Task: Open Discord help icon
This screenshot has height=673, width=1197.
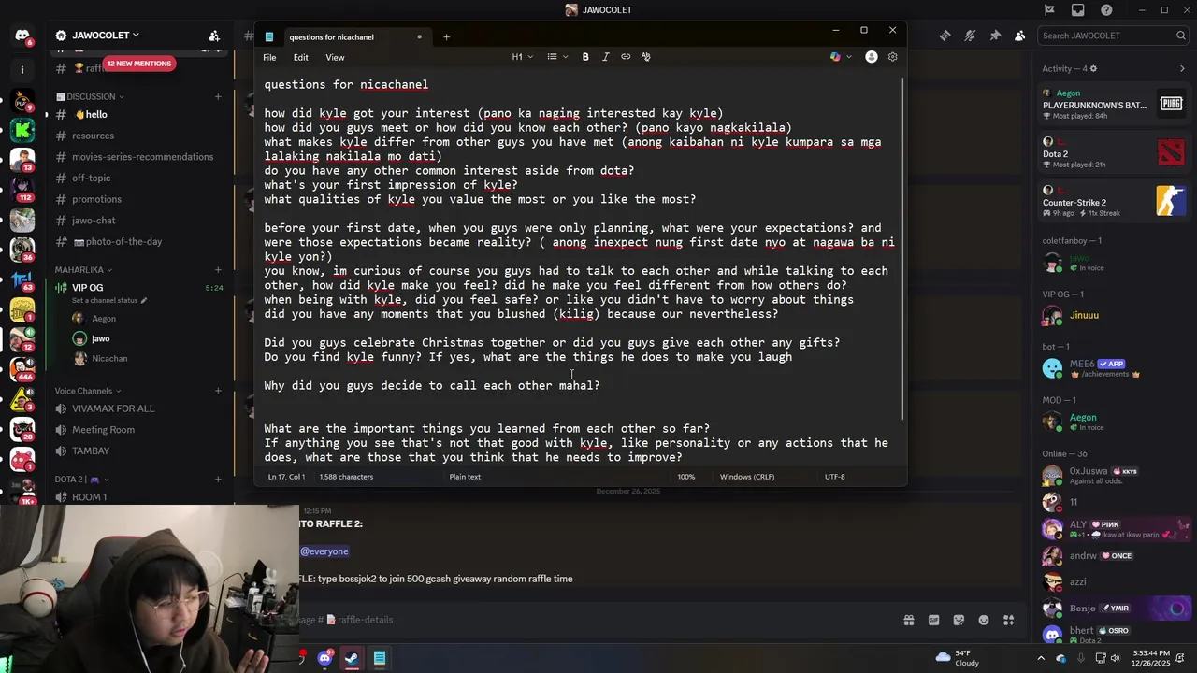Action: [x=1107, y=10]
